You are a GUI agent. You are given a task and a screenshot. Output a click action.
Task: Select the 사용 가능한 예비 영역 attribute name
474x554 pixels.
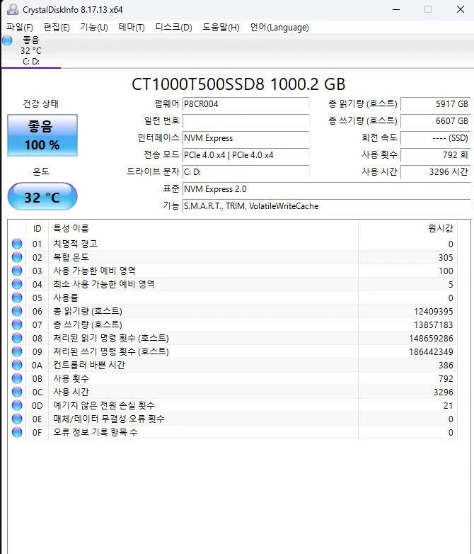click(x=94, y=271)
